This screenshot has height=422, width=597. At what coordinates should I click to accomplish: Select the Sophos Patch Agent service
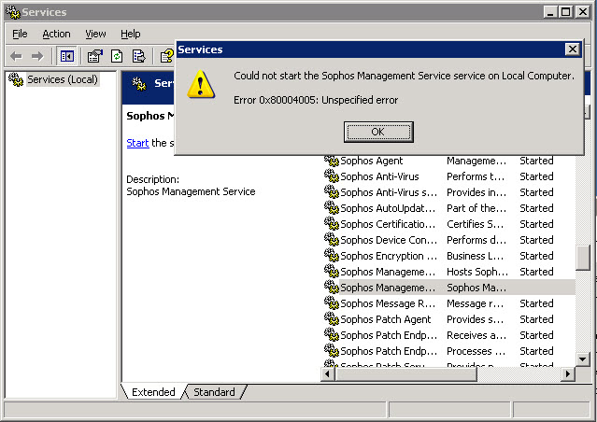449,319
